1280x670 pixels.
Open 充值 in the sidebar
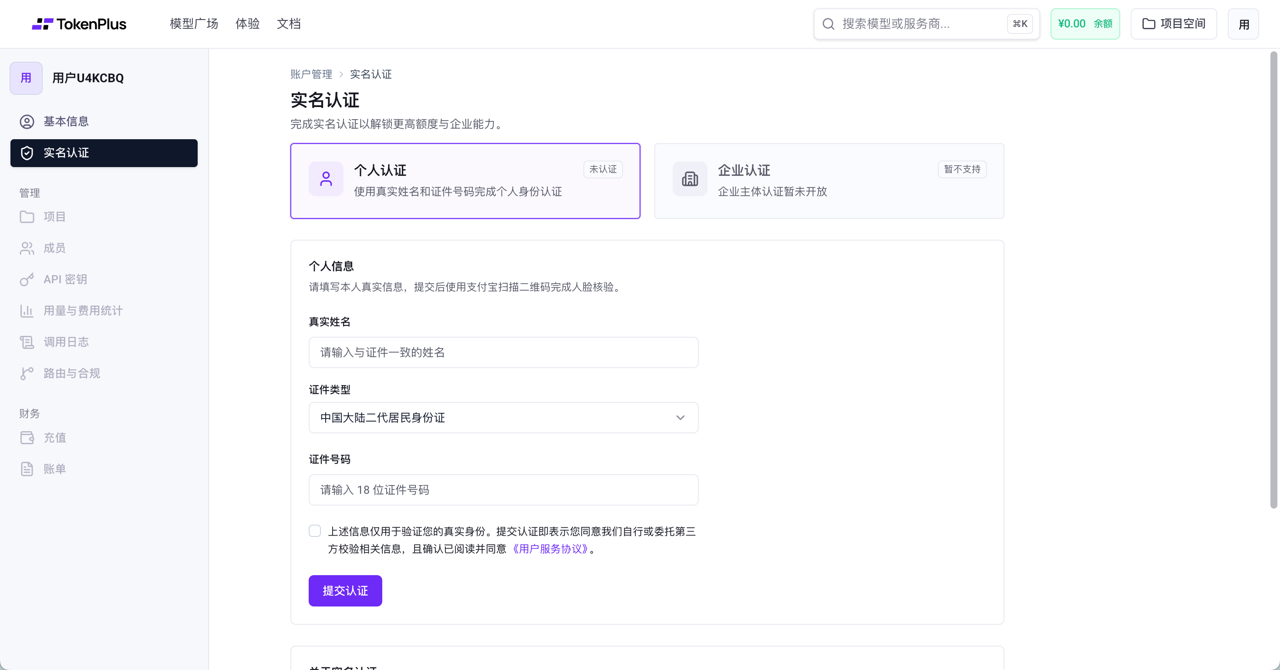coord(104,438)
